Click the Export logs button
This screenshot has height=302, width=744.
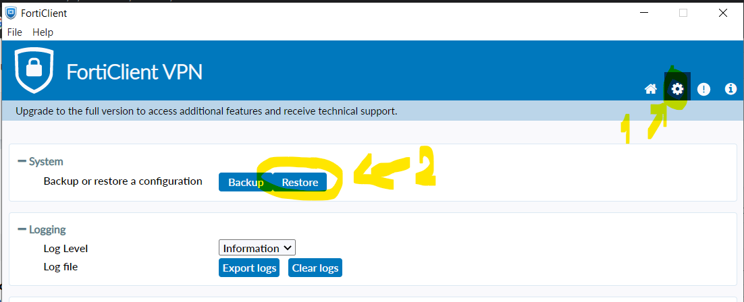pyautogui.click(x=249, y=268)
